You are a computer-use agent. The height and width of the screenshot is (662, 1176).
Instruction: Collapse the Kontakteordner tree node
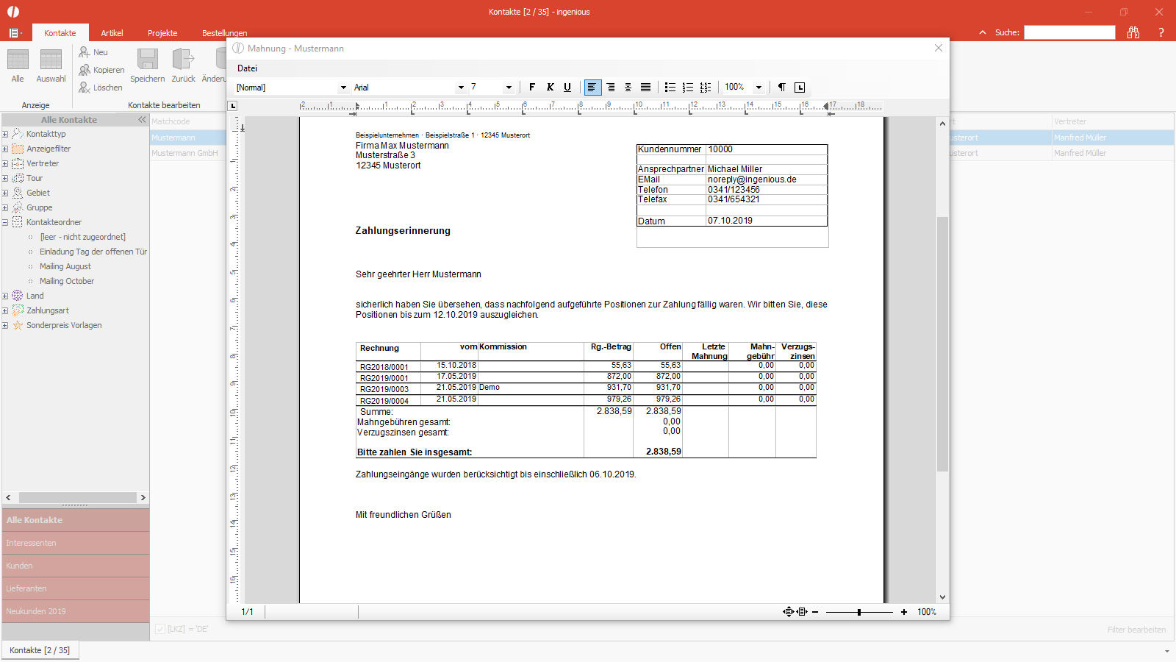[x=5, y=222]
